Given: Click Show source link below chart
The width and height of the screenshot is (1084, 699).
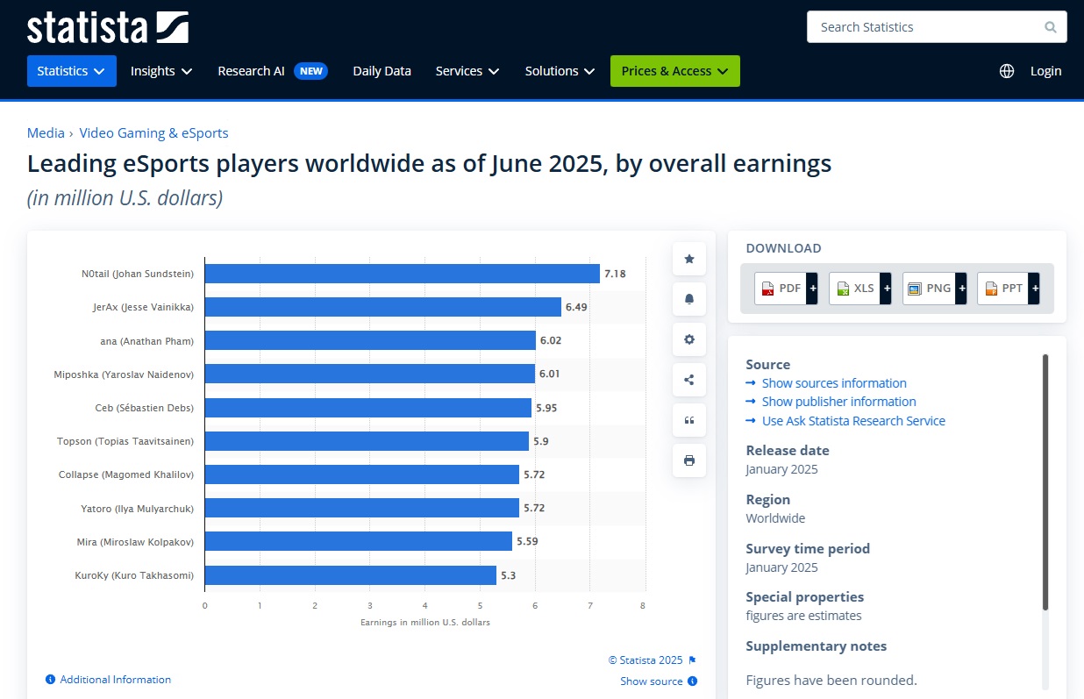Looking at the screenshot, I should (652, 681).
